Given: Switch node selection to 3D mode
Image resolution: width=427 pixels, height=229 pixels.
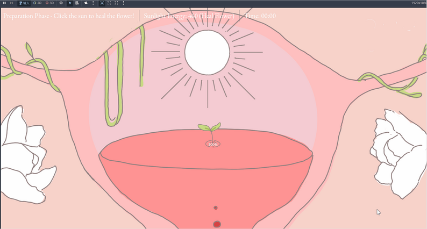Looking at the screenshot, I should point(49,3).
